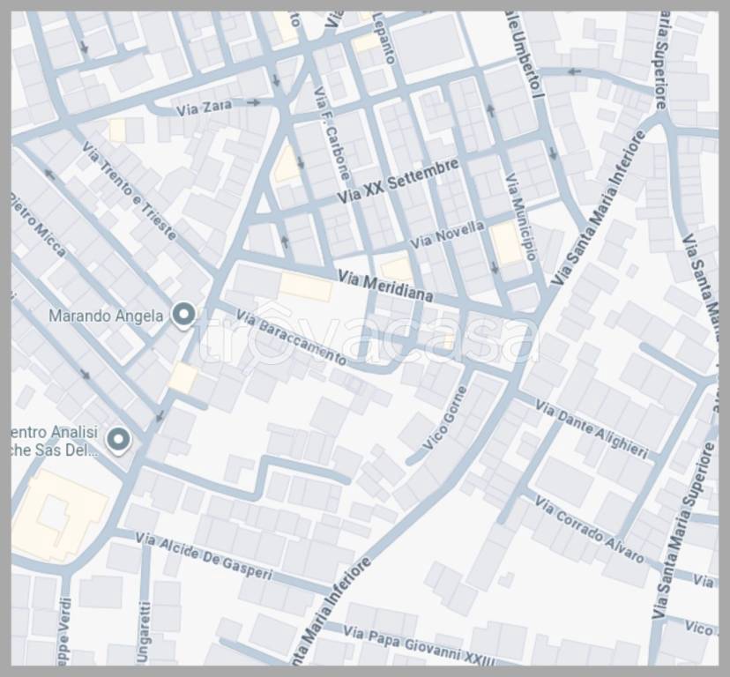Click the Via Trento e Trieste label
The width and height of the screenshot is (730, 677).
click(x=132, y=191)
